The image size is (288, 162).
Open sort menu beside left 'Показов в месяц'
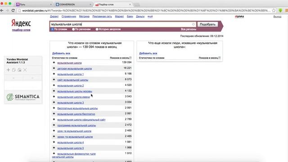[130, 58]
